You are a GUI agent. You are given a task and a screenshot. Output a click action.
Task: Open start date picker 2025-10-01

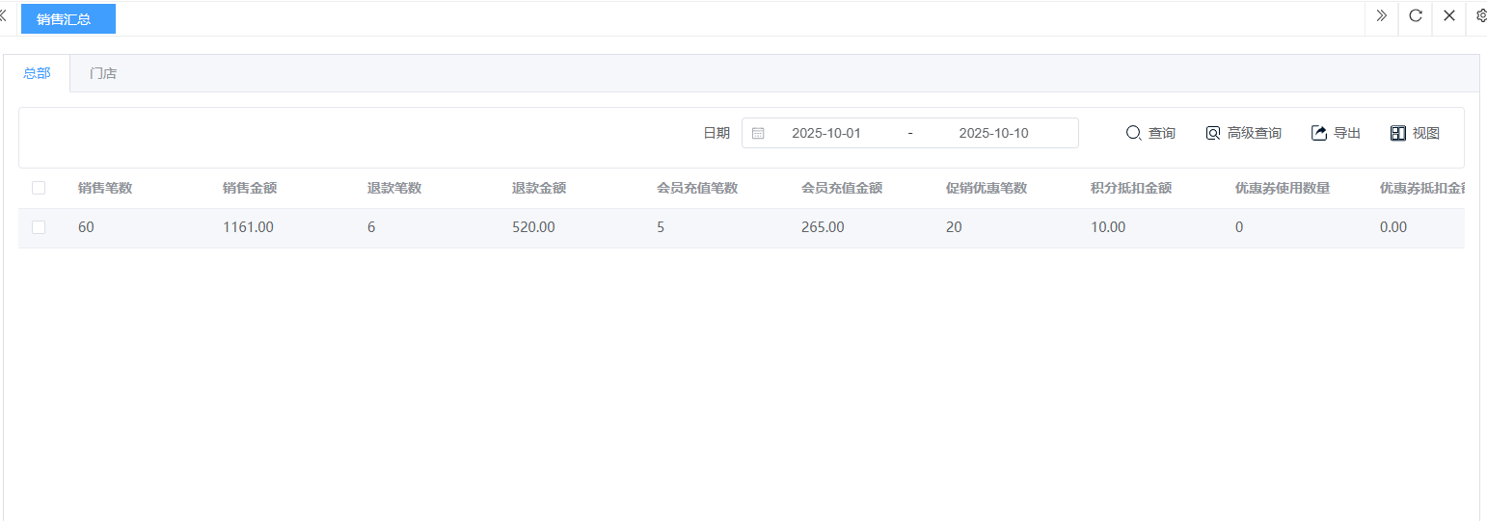click(825, 134)
